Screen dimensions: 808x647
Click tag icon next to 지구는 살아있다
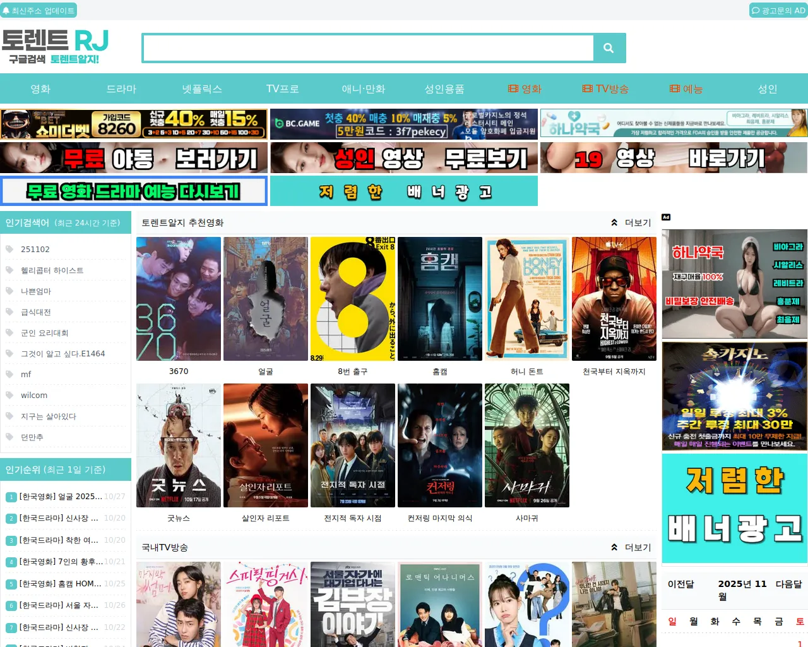coord(9,416)
